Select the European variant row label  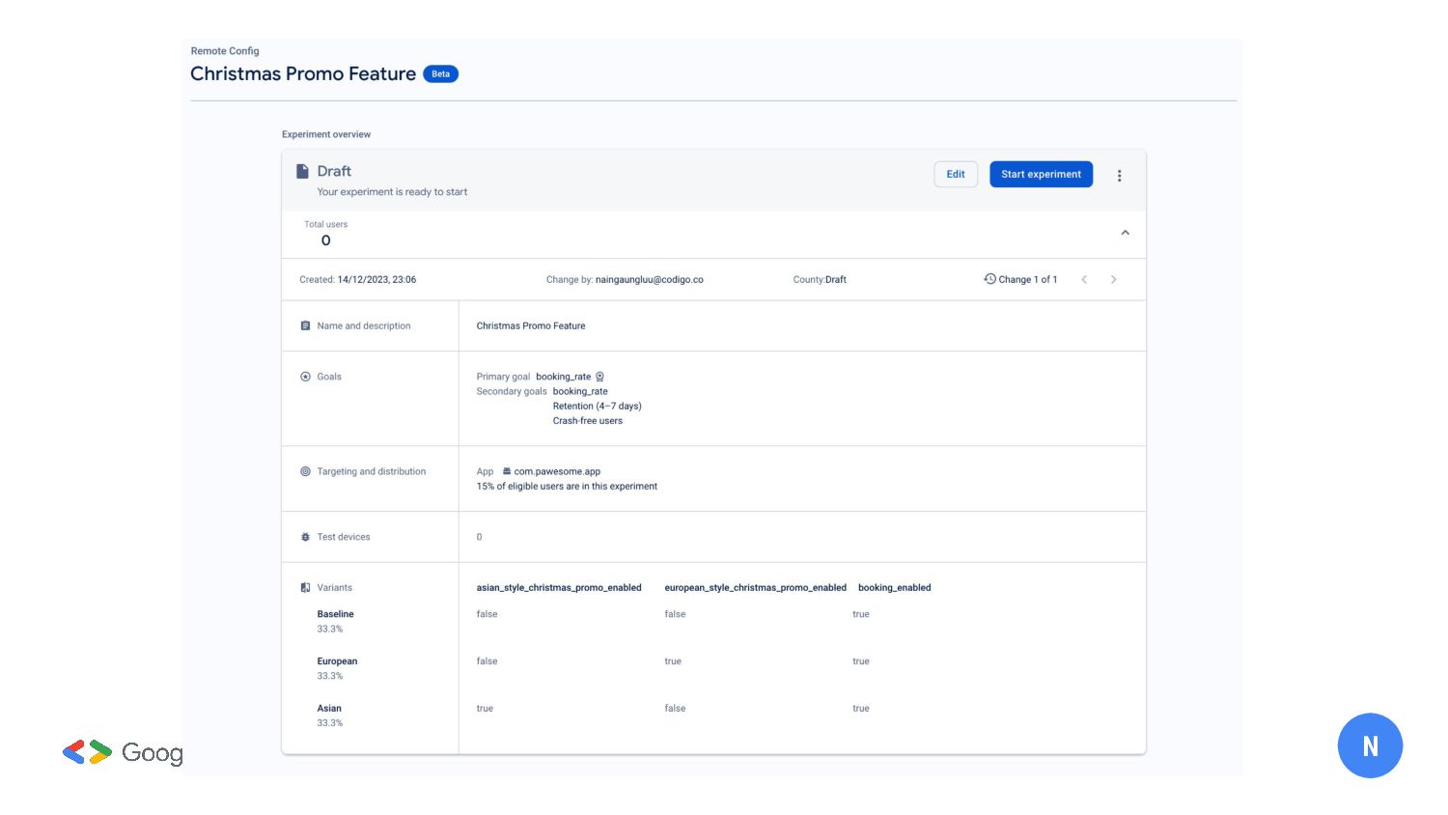[x=337, y=661]
